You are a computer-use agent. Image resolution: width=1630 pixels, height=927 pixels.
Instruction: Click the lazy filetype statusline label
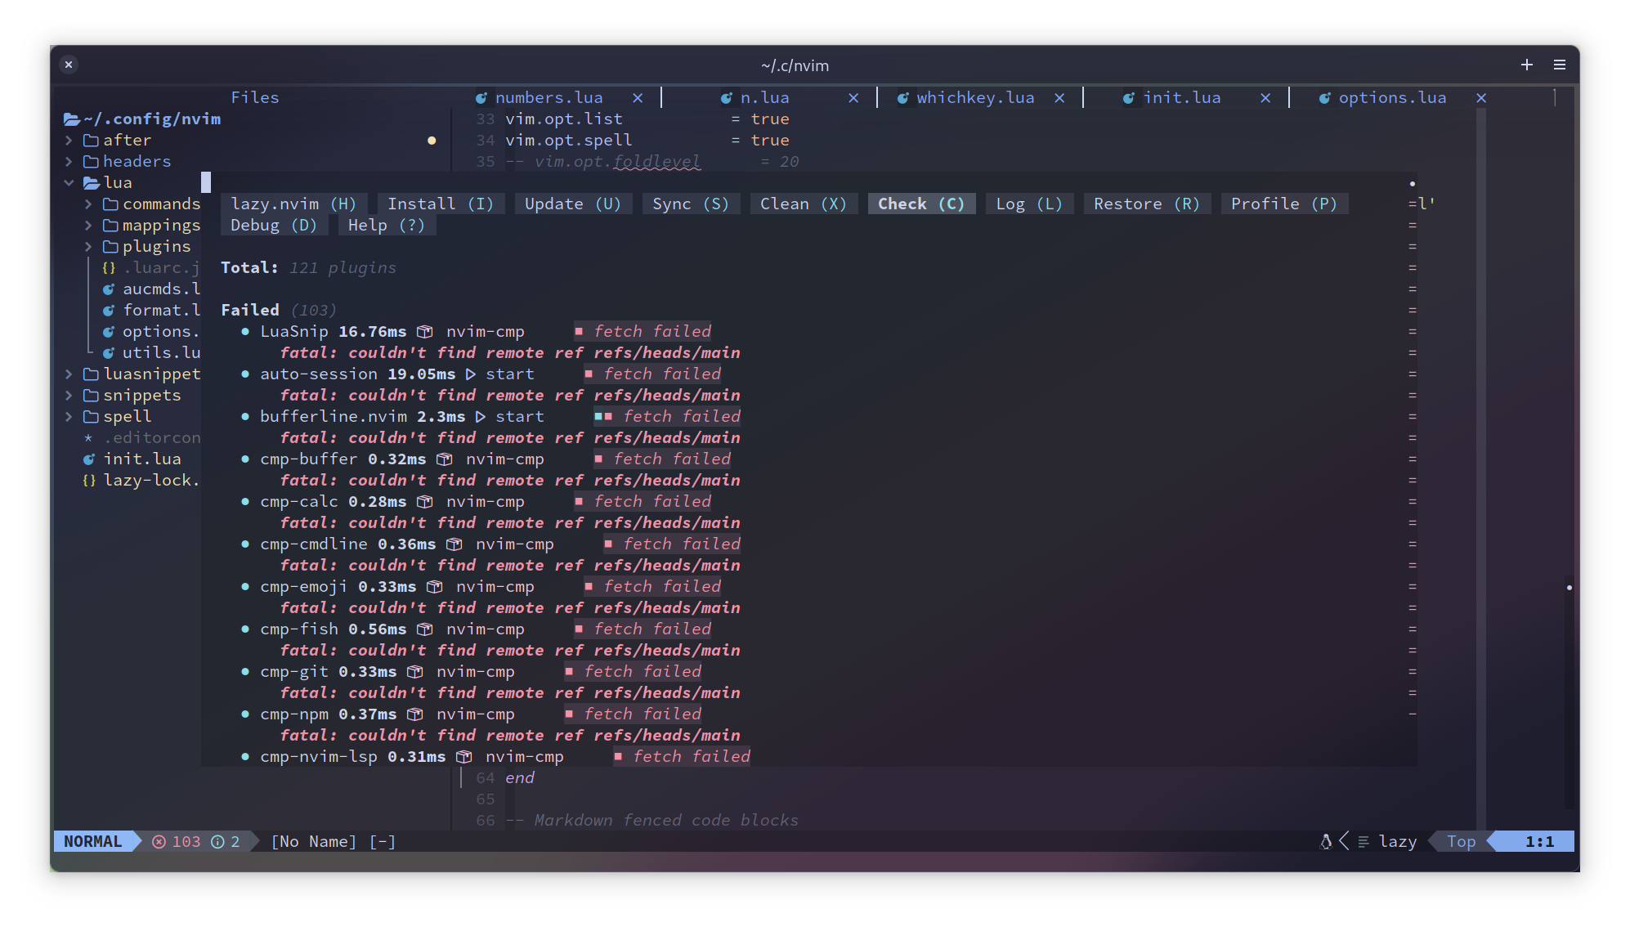click(1398, 842)
